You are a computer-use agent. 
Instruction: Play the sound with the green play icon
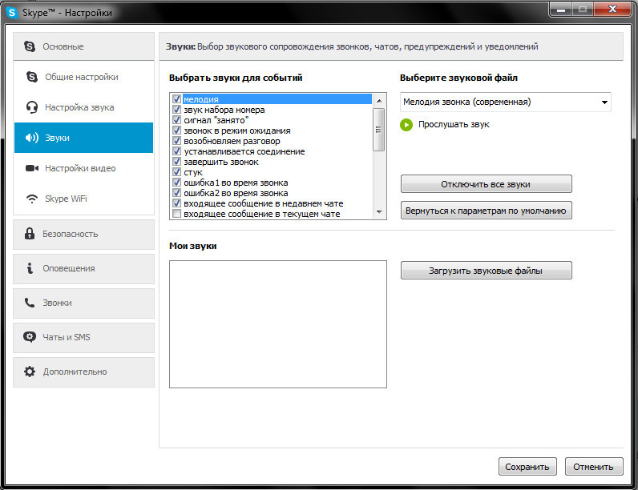point(406,125)
